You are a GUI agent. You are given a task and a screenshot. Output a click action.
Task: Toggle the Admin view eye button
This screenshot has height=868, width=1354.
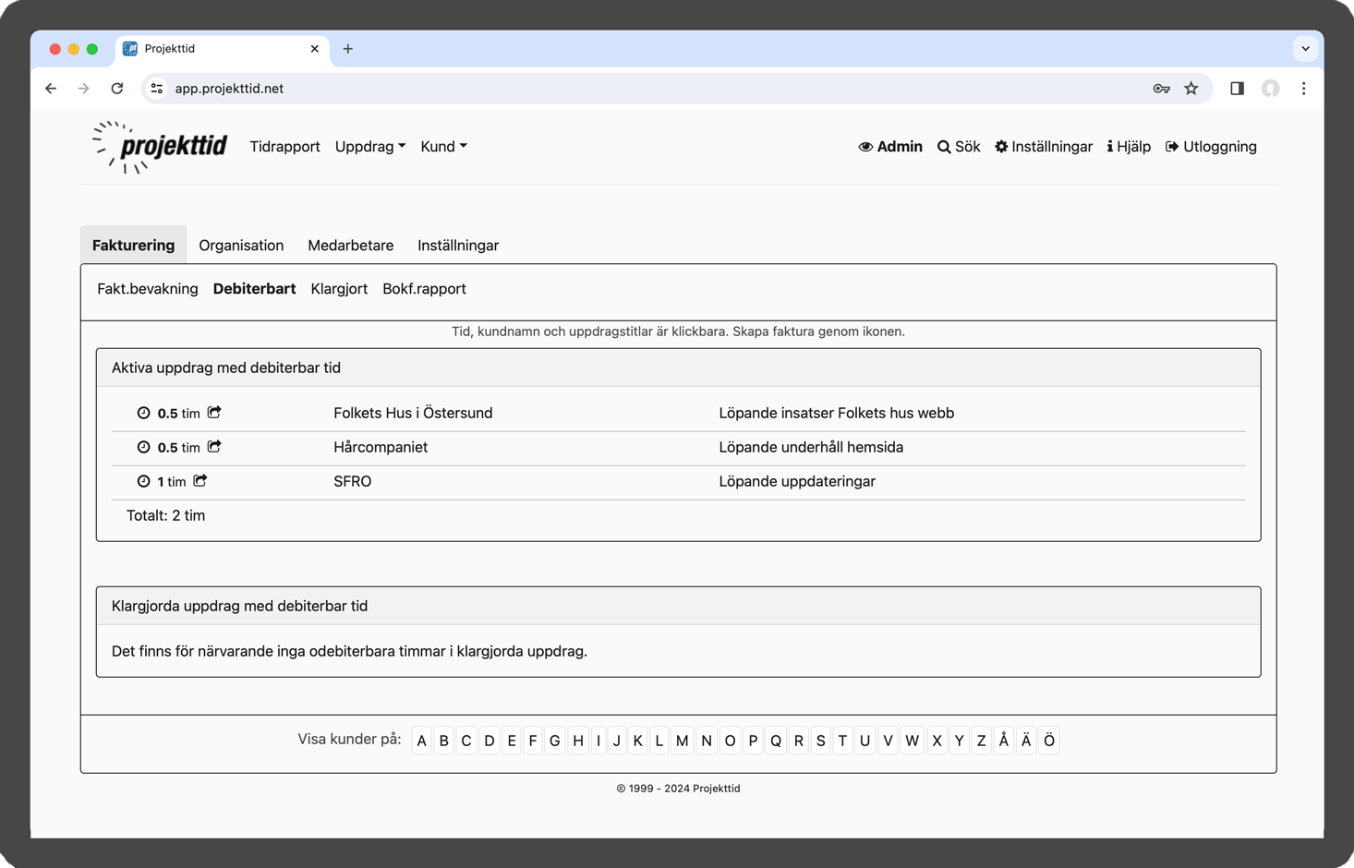(x=890, y=147)
